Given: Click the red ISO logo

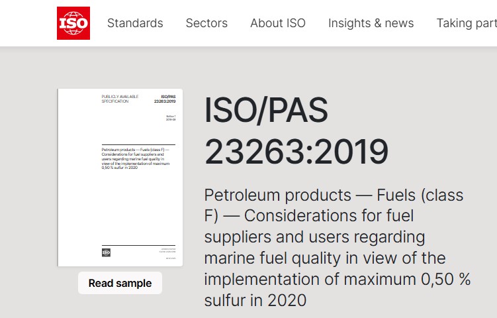Looking at the screenshot, I should [73, 23].
